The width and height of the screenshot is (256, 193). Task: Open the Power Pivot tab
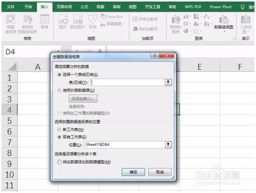pos(221,7)
